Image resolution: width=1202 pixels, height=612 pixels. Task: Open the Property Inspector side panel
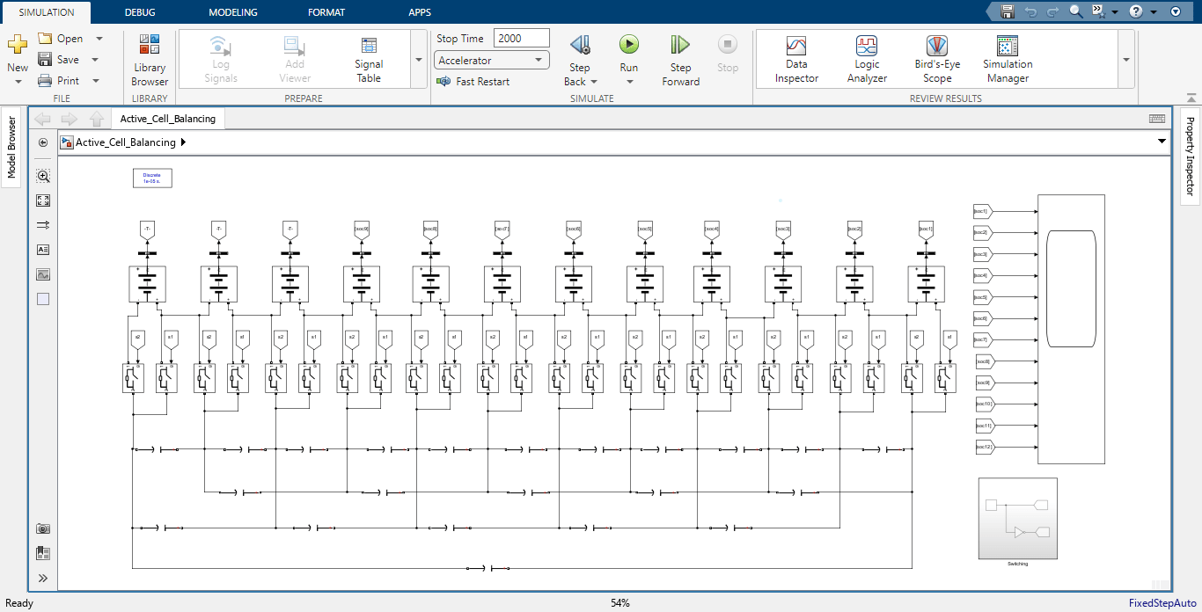click(x=1190, y=157)
